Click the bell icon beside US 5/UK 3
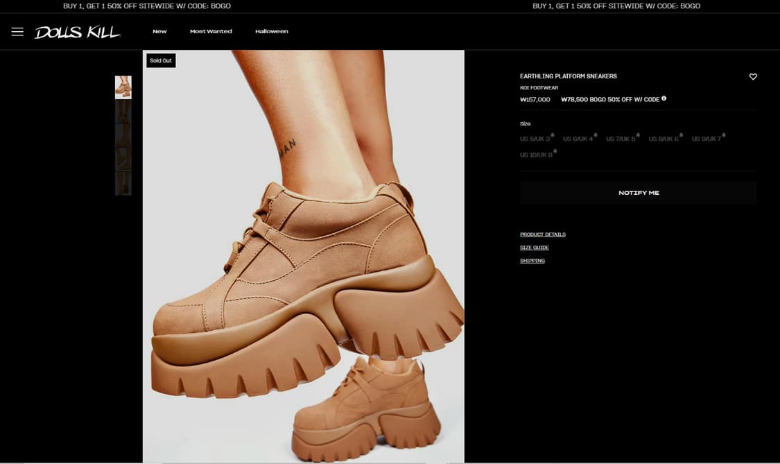 [x=553, y=135]
